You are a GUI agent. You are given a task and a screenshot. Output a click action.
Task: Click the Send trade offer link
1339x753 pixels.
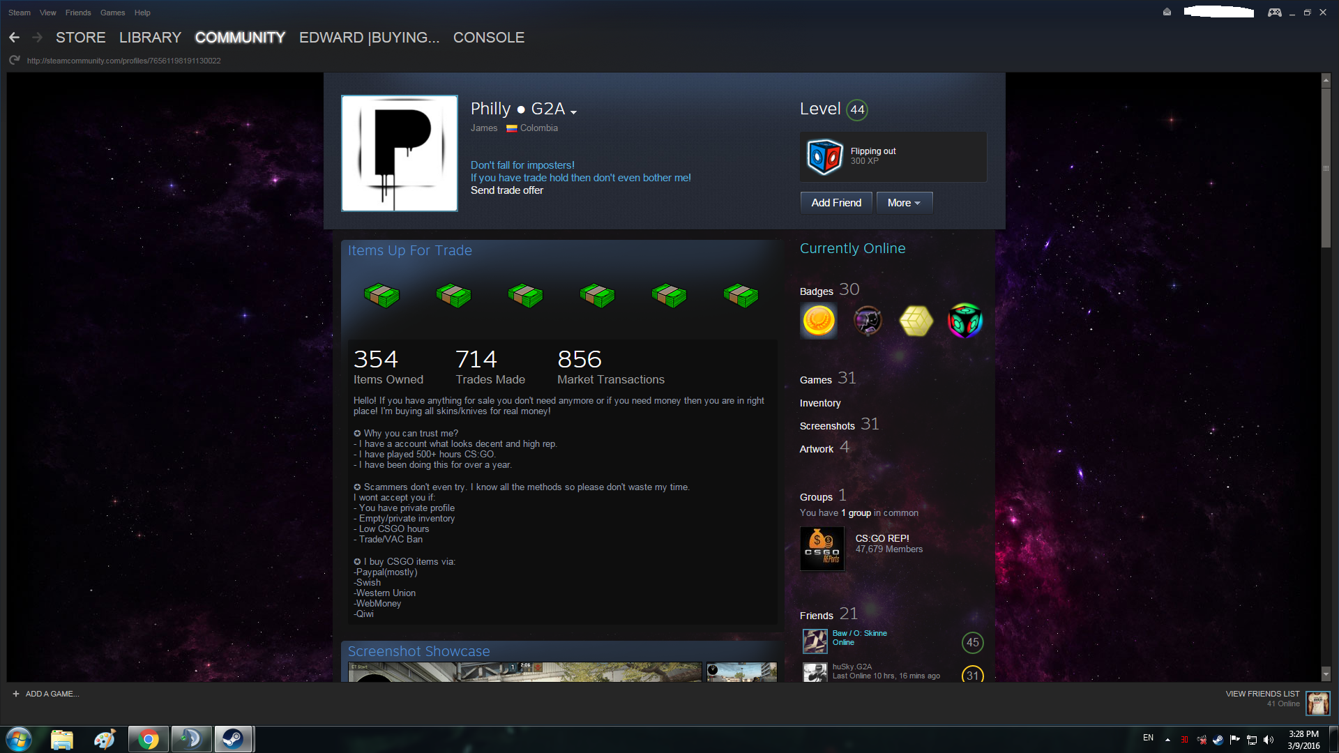[x=506, y=190]
